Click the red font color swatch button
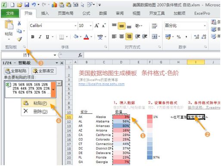The height and width of the screenshot is (166, 222). coord(86,37)
